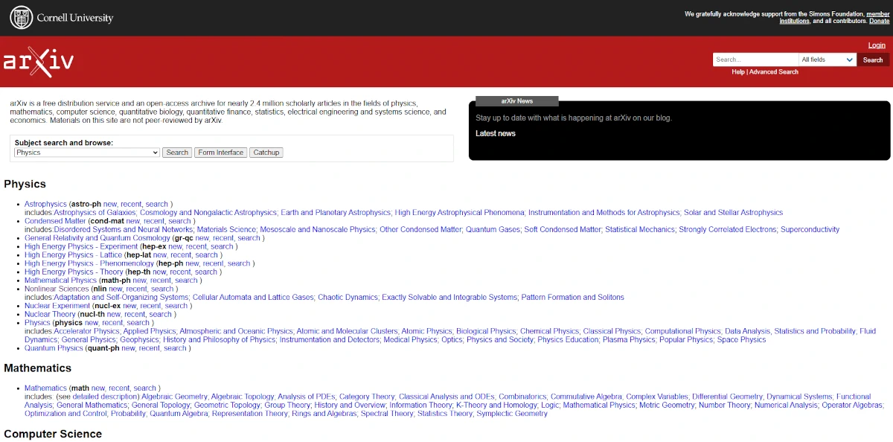Screen dimensions: 893x442
Task: Click the Catchup button
Action: coord(266,153)
